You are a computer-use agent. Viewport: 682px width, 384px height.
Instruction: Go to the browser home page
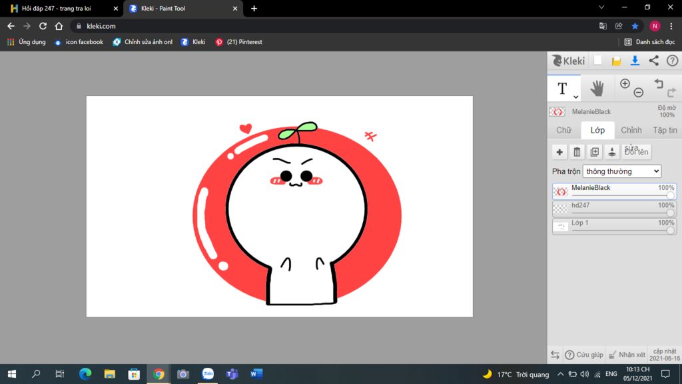(59, 26)
